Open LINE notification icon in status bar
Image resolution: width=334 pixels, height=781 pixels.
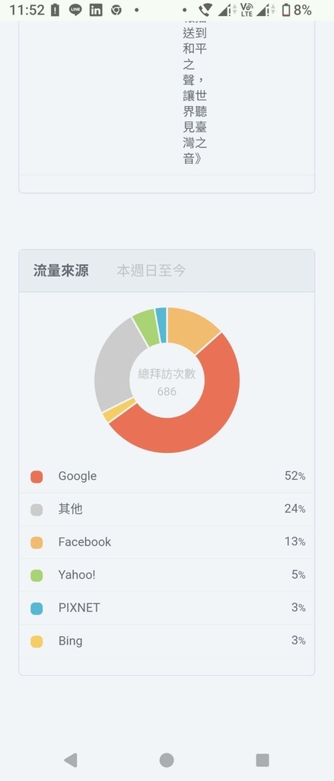75,10
